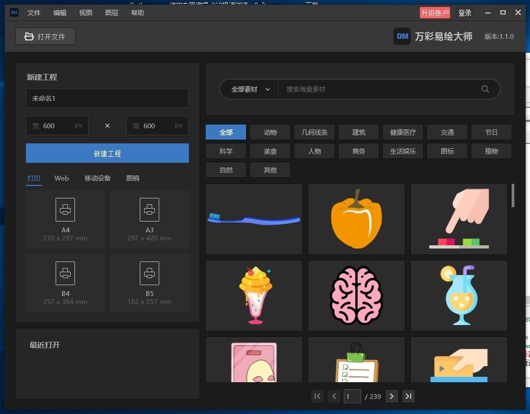Open the pink brain material thumbnail
This screenshot has width=530, height=414.
pos(356,295)
